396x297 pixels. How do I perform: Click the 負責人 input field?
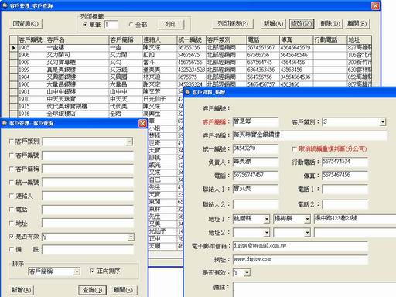(x=255, y=162)
